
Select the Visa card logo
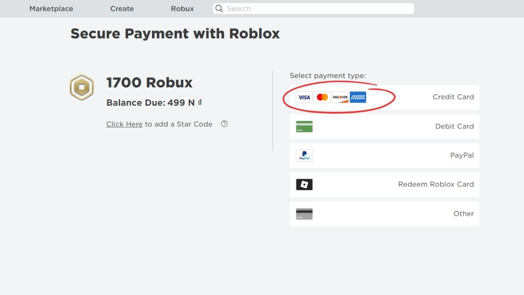304,97
